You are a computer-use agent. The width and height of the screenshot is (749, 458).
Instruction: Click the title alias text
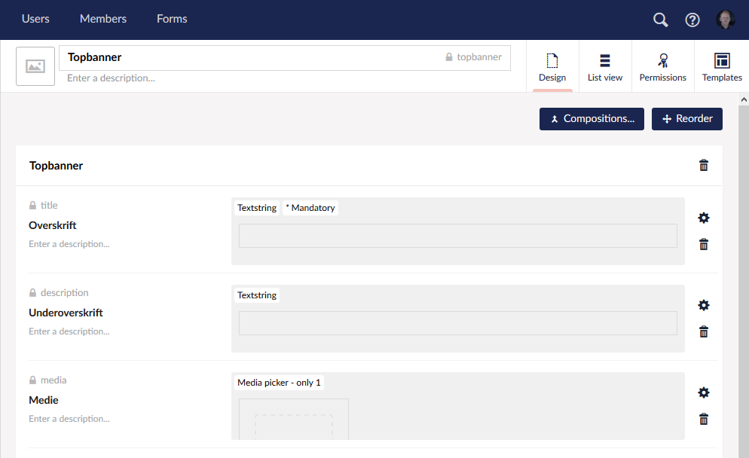pos(49,206)
